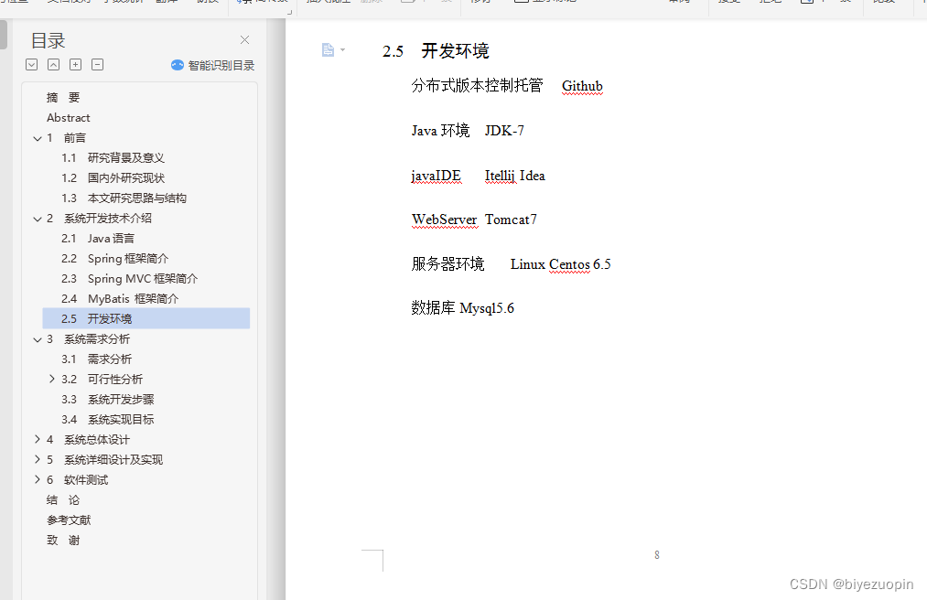Image resolution: width=927 pixels, height=600 pixels.
Task: Go to 摘 要 in outline
Action: [x=62, y=98]
